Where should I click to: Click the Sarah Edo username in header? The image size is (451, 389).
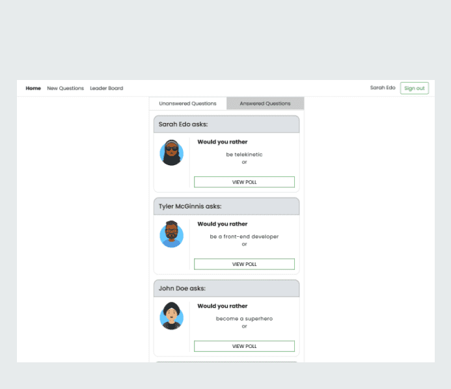[x=383, y=88]
